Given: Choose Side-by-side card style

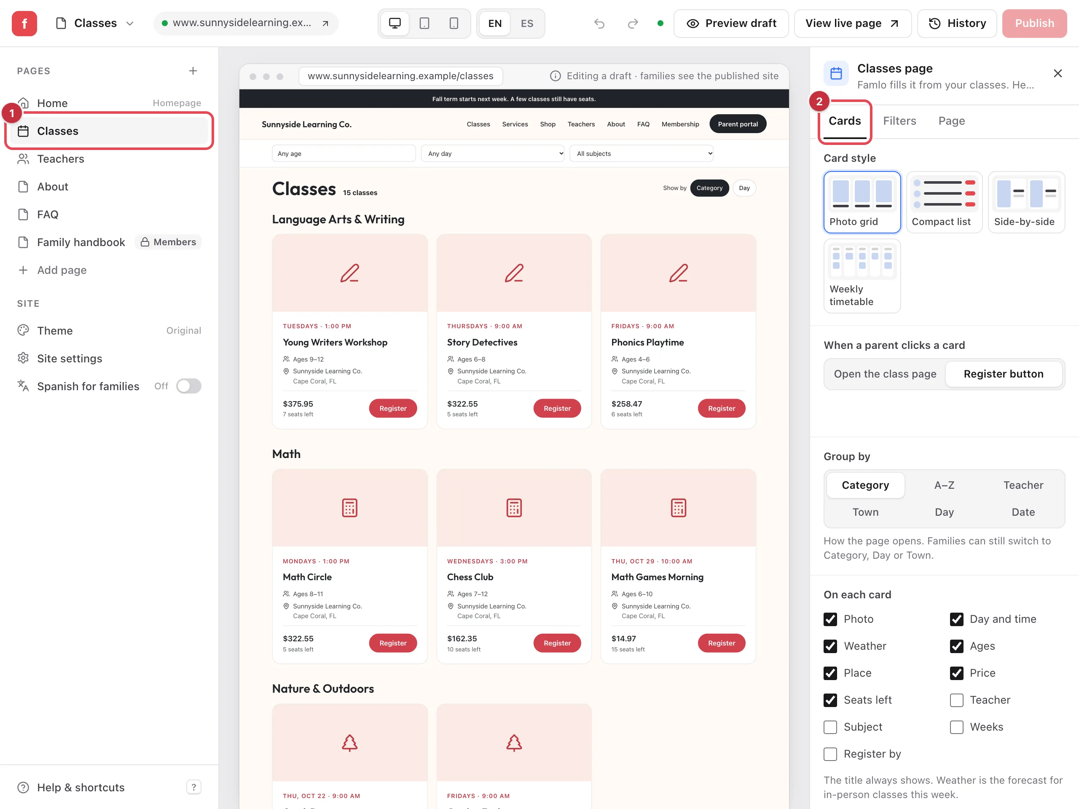Looking at the screenshot, I should (x=1026, y=202).
